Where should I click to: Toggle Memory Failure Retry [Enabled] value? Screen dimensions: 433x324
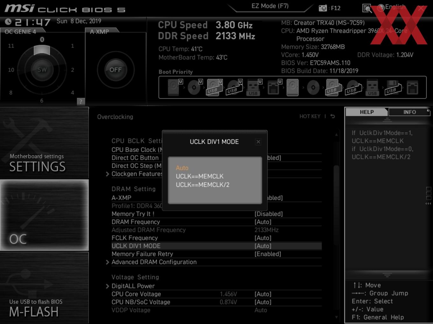267,254
